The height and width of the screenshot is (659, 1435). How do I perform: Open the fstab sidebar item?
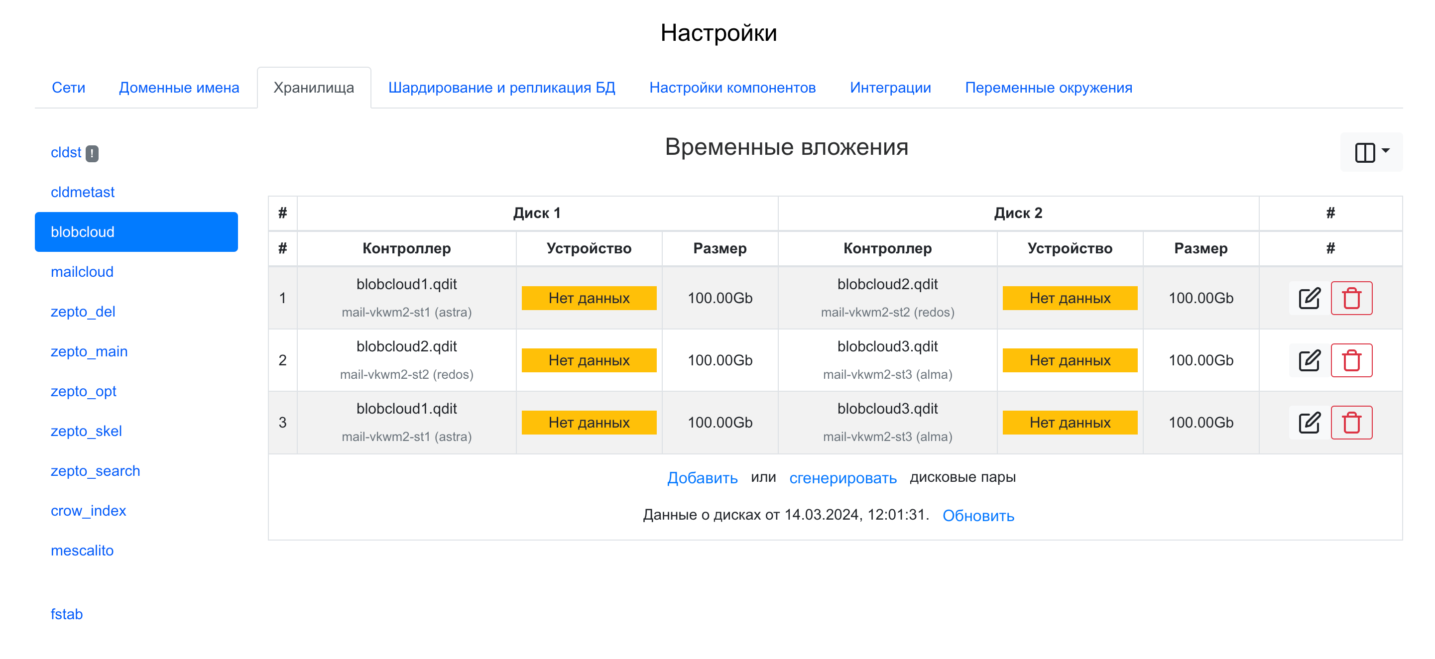66,614
